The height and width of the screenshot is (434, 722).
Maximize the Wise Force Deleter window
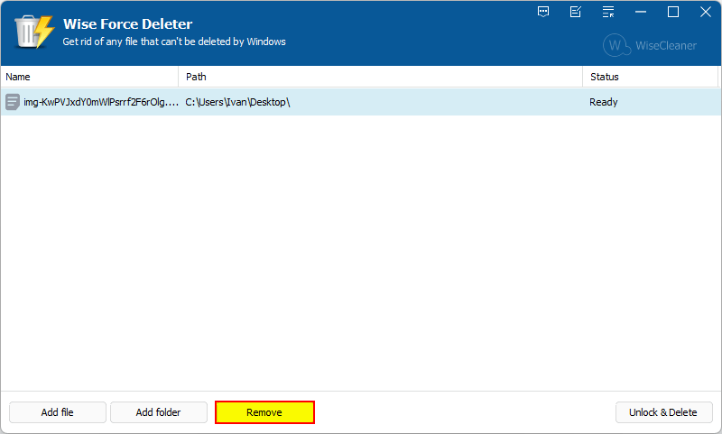coord(673,12)
